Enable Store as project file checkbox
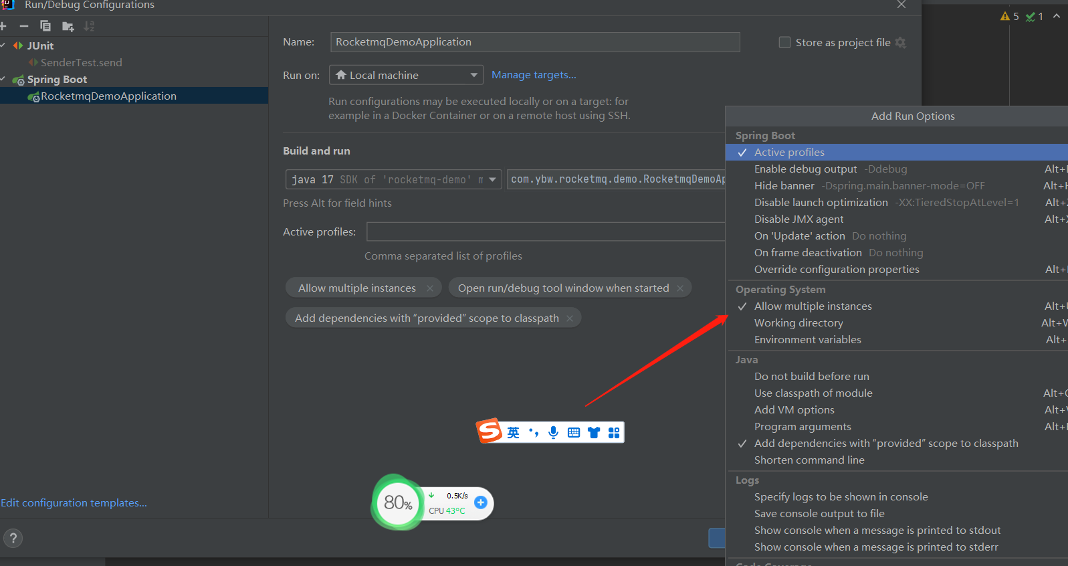This screenshot has height=566, width=1068. (x=784, y=42)
